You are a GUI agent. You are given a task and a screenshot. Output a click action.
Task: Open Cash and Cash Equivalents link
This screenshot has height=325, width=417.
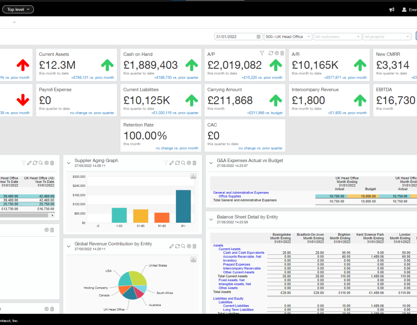(244, 253)
